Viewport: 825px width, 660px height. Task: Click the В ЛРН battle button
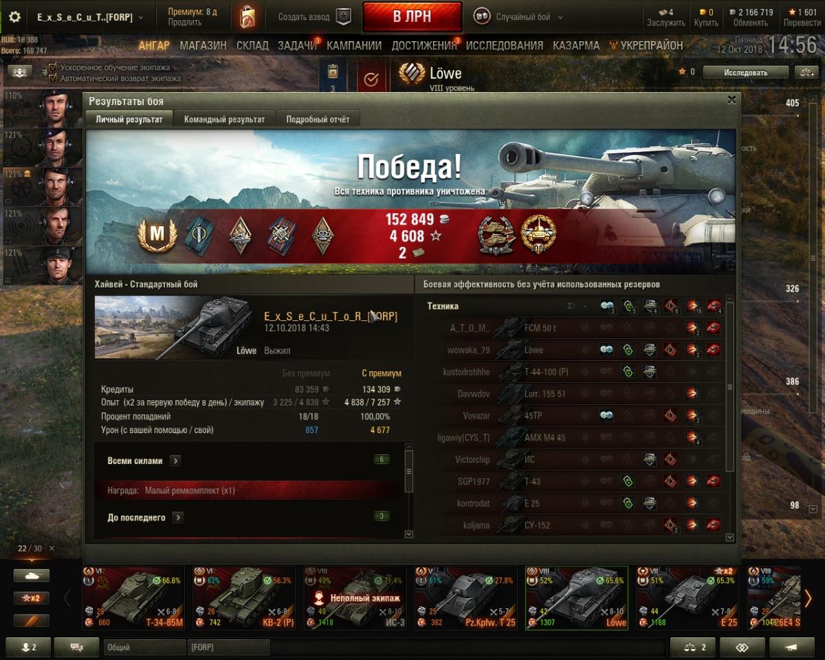point(412,17)
